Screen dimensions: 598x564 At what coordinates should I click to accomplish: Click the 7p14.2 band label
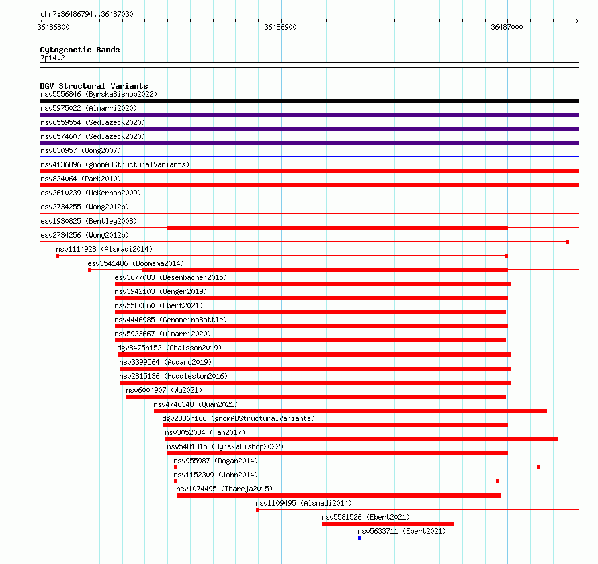[x=52, y=58]
